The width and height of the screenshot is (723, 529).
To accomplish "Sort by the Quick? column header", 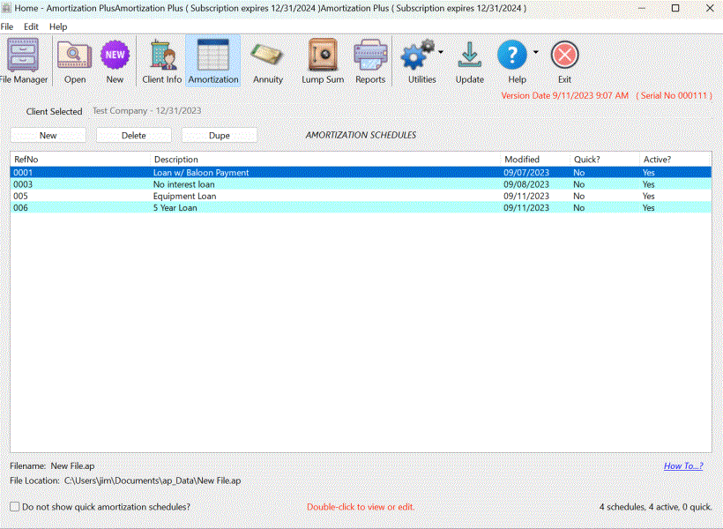I will (x=605, y=160).
